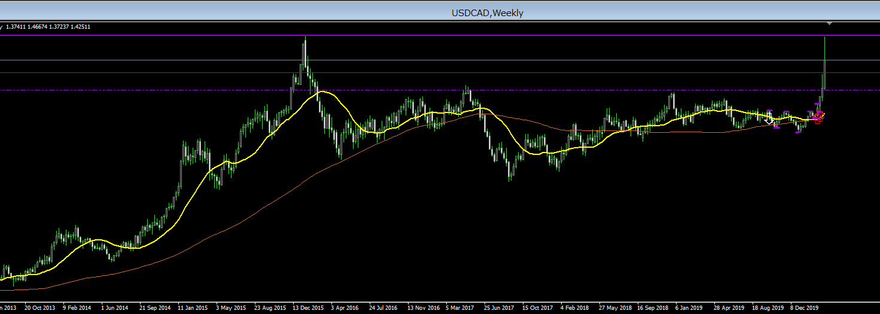880x314 pixels.
Task: Click the 6 Jan 2019 date label
Action: point(689,308)
